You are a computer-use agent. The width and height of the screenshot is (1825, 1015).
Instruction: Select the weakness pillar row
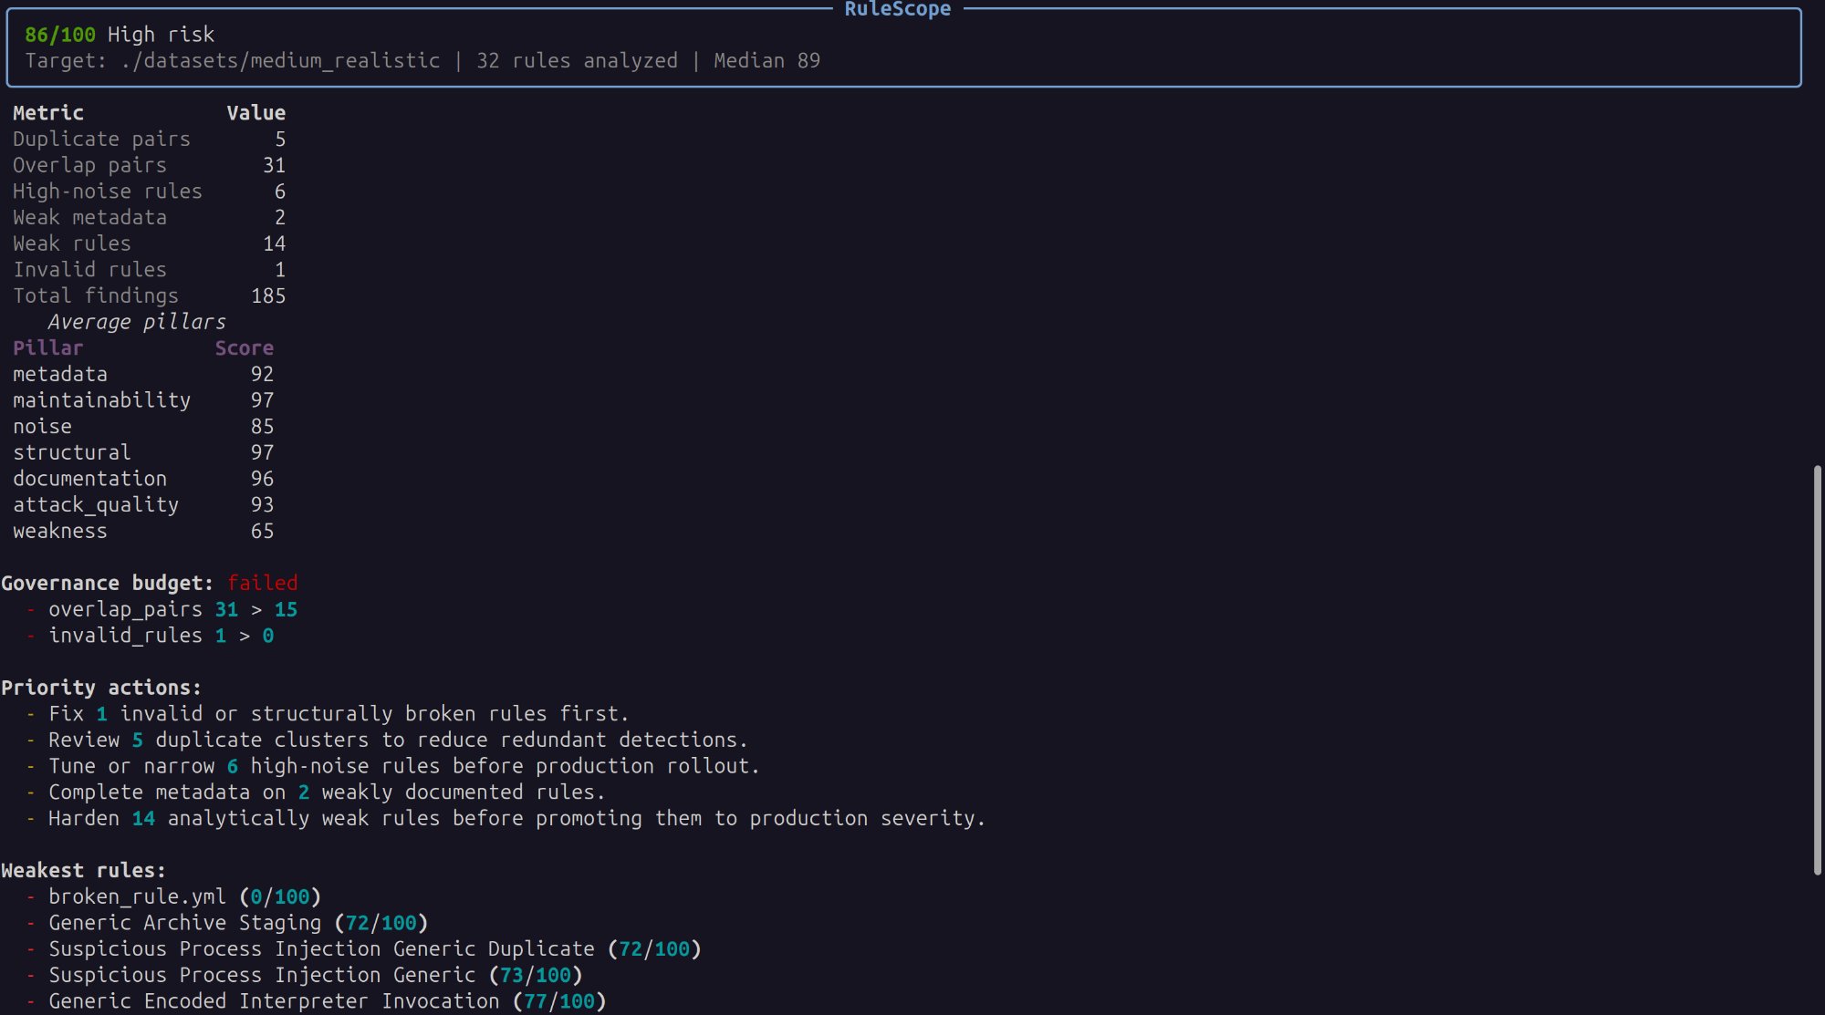[60, 532]
